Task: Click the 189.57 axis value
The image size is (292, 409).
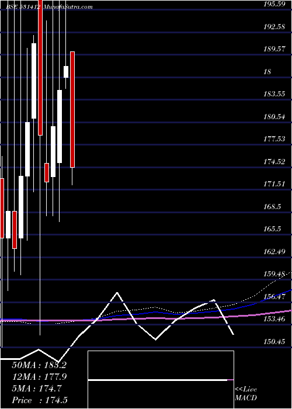Action: 274,48
